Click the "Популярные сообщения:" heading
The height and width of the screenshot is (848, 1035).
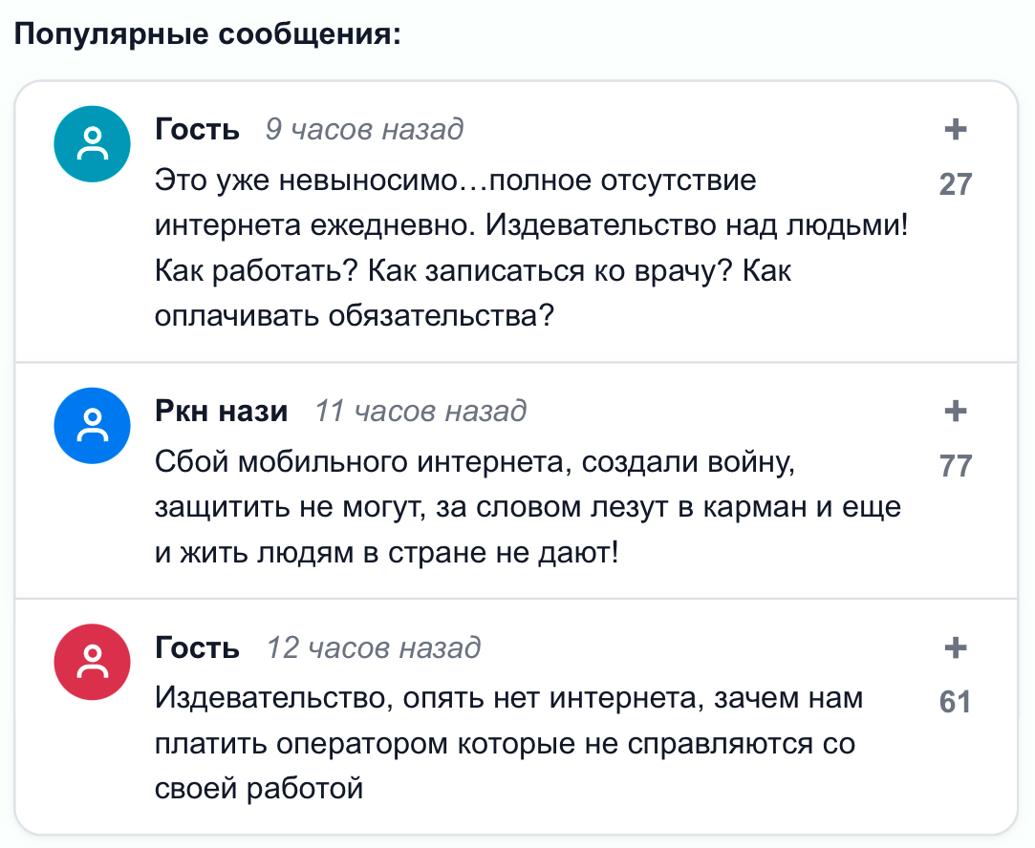pyautogui.click(x=205, y=35)
